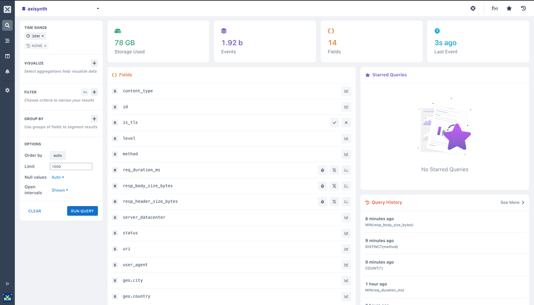Change the 30M time range
This screenshot has width=534, height=305.
(35, 36)
